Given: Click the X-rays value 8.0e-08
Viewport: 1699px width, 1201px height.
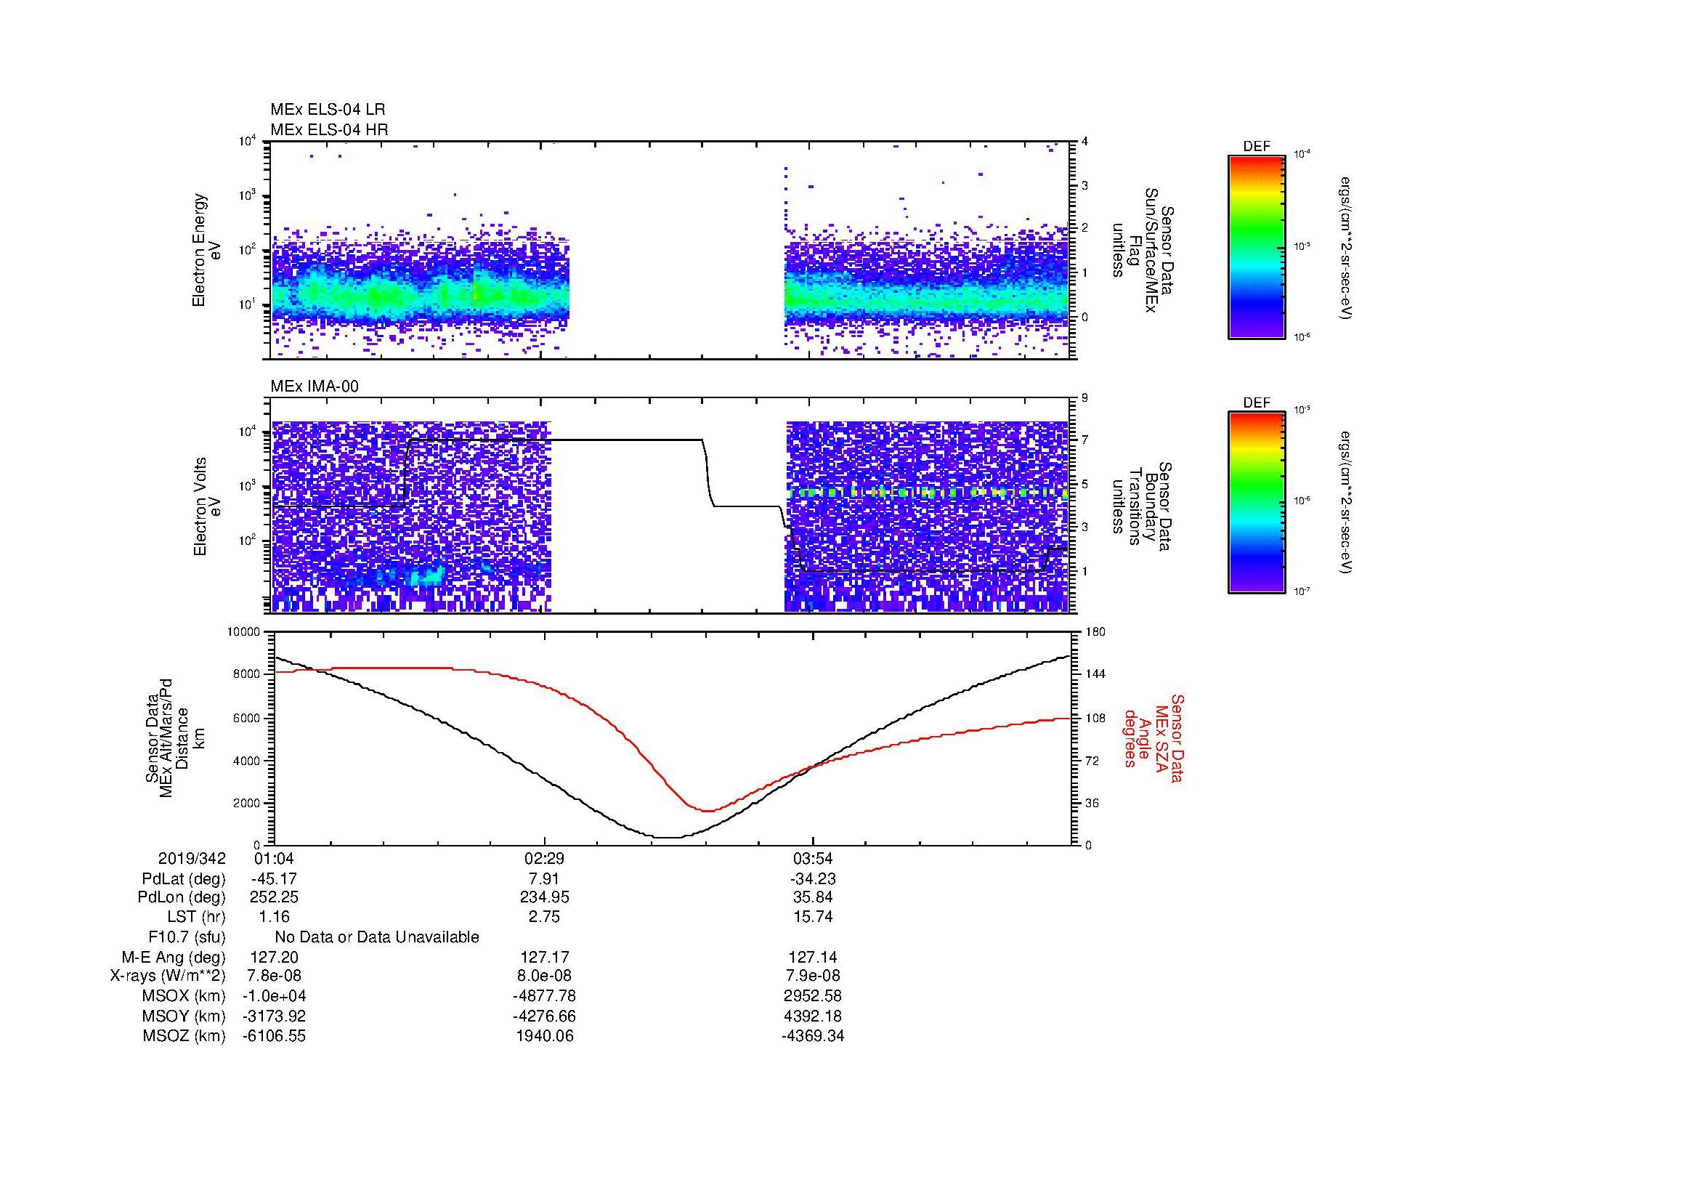Looking at the screenshot, I should coord(544,976).
